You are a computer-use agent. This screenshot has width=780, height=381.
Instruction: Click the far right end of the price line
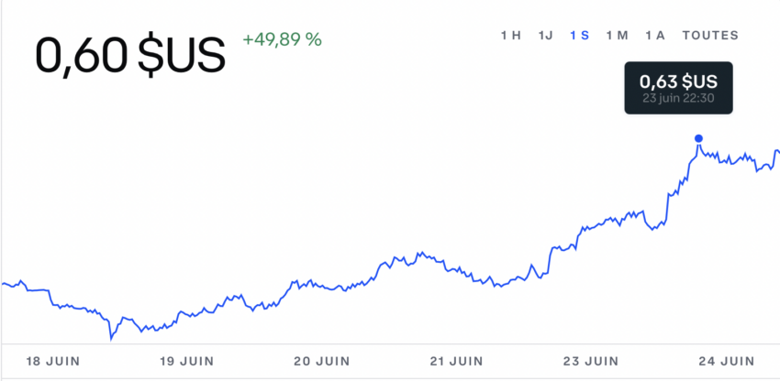pos(778,151)
